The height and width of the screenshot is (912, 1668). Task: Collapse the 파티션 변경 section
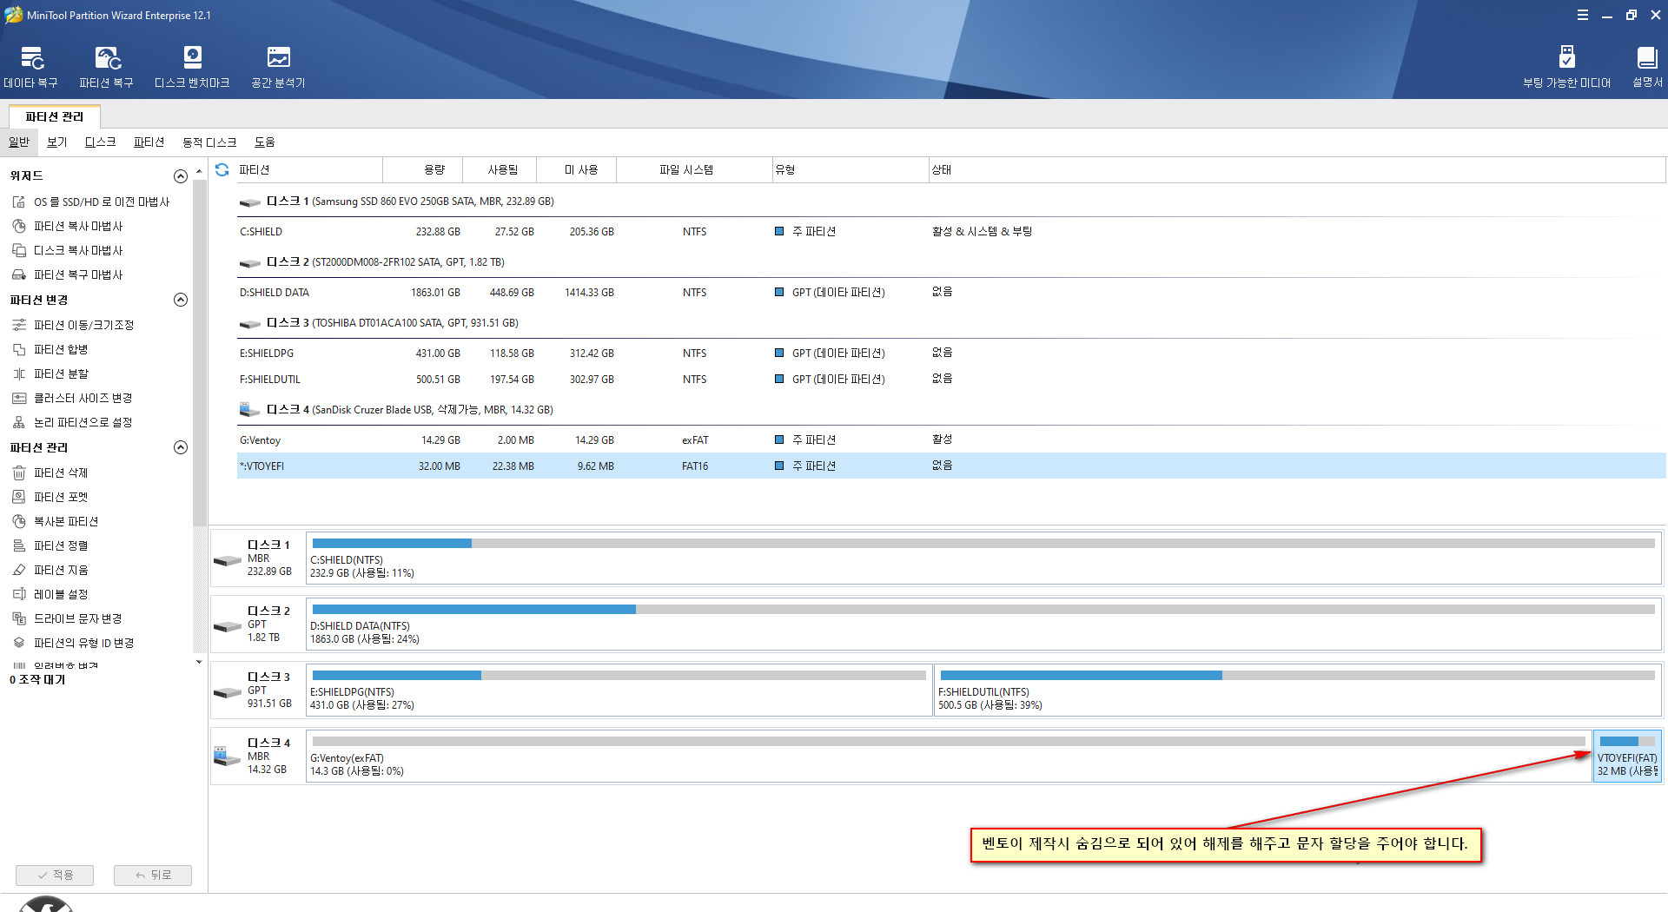[181, 300]
